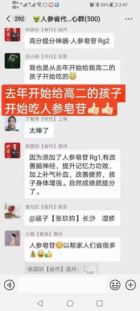Tap the voice message icon
The image size is (140, 311).
9,285
